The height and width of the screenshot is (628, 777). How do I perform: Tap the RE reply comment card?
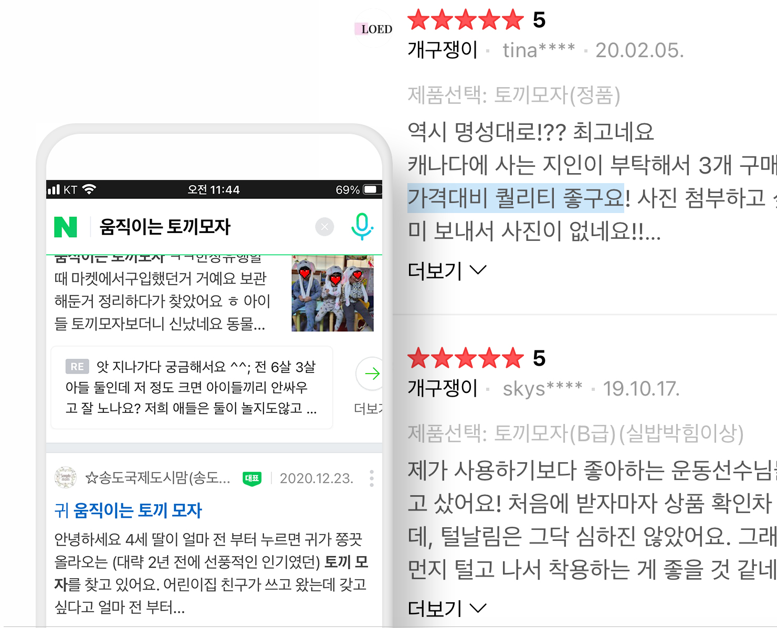pos(192,387)
